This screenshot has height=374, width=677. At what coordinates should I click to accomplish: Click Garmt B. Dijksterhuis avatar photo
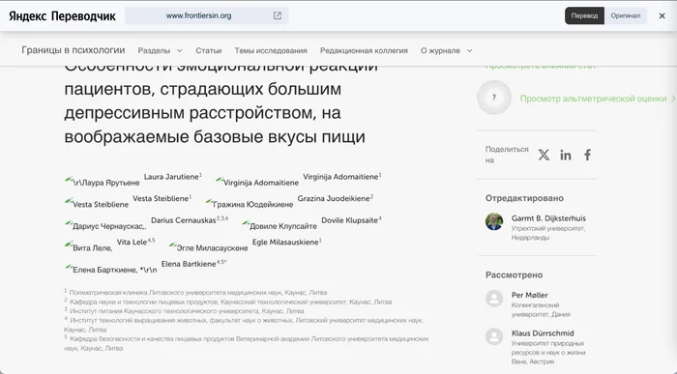tap(494, 221)
